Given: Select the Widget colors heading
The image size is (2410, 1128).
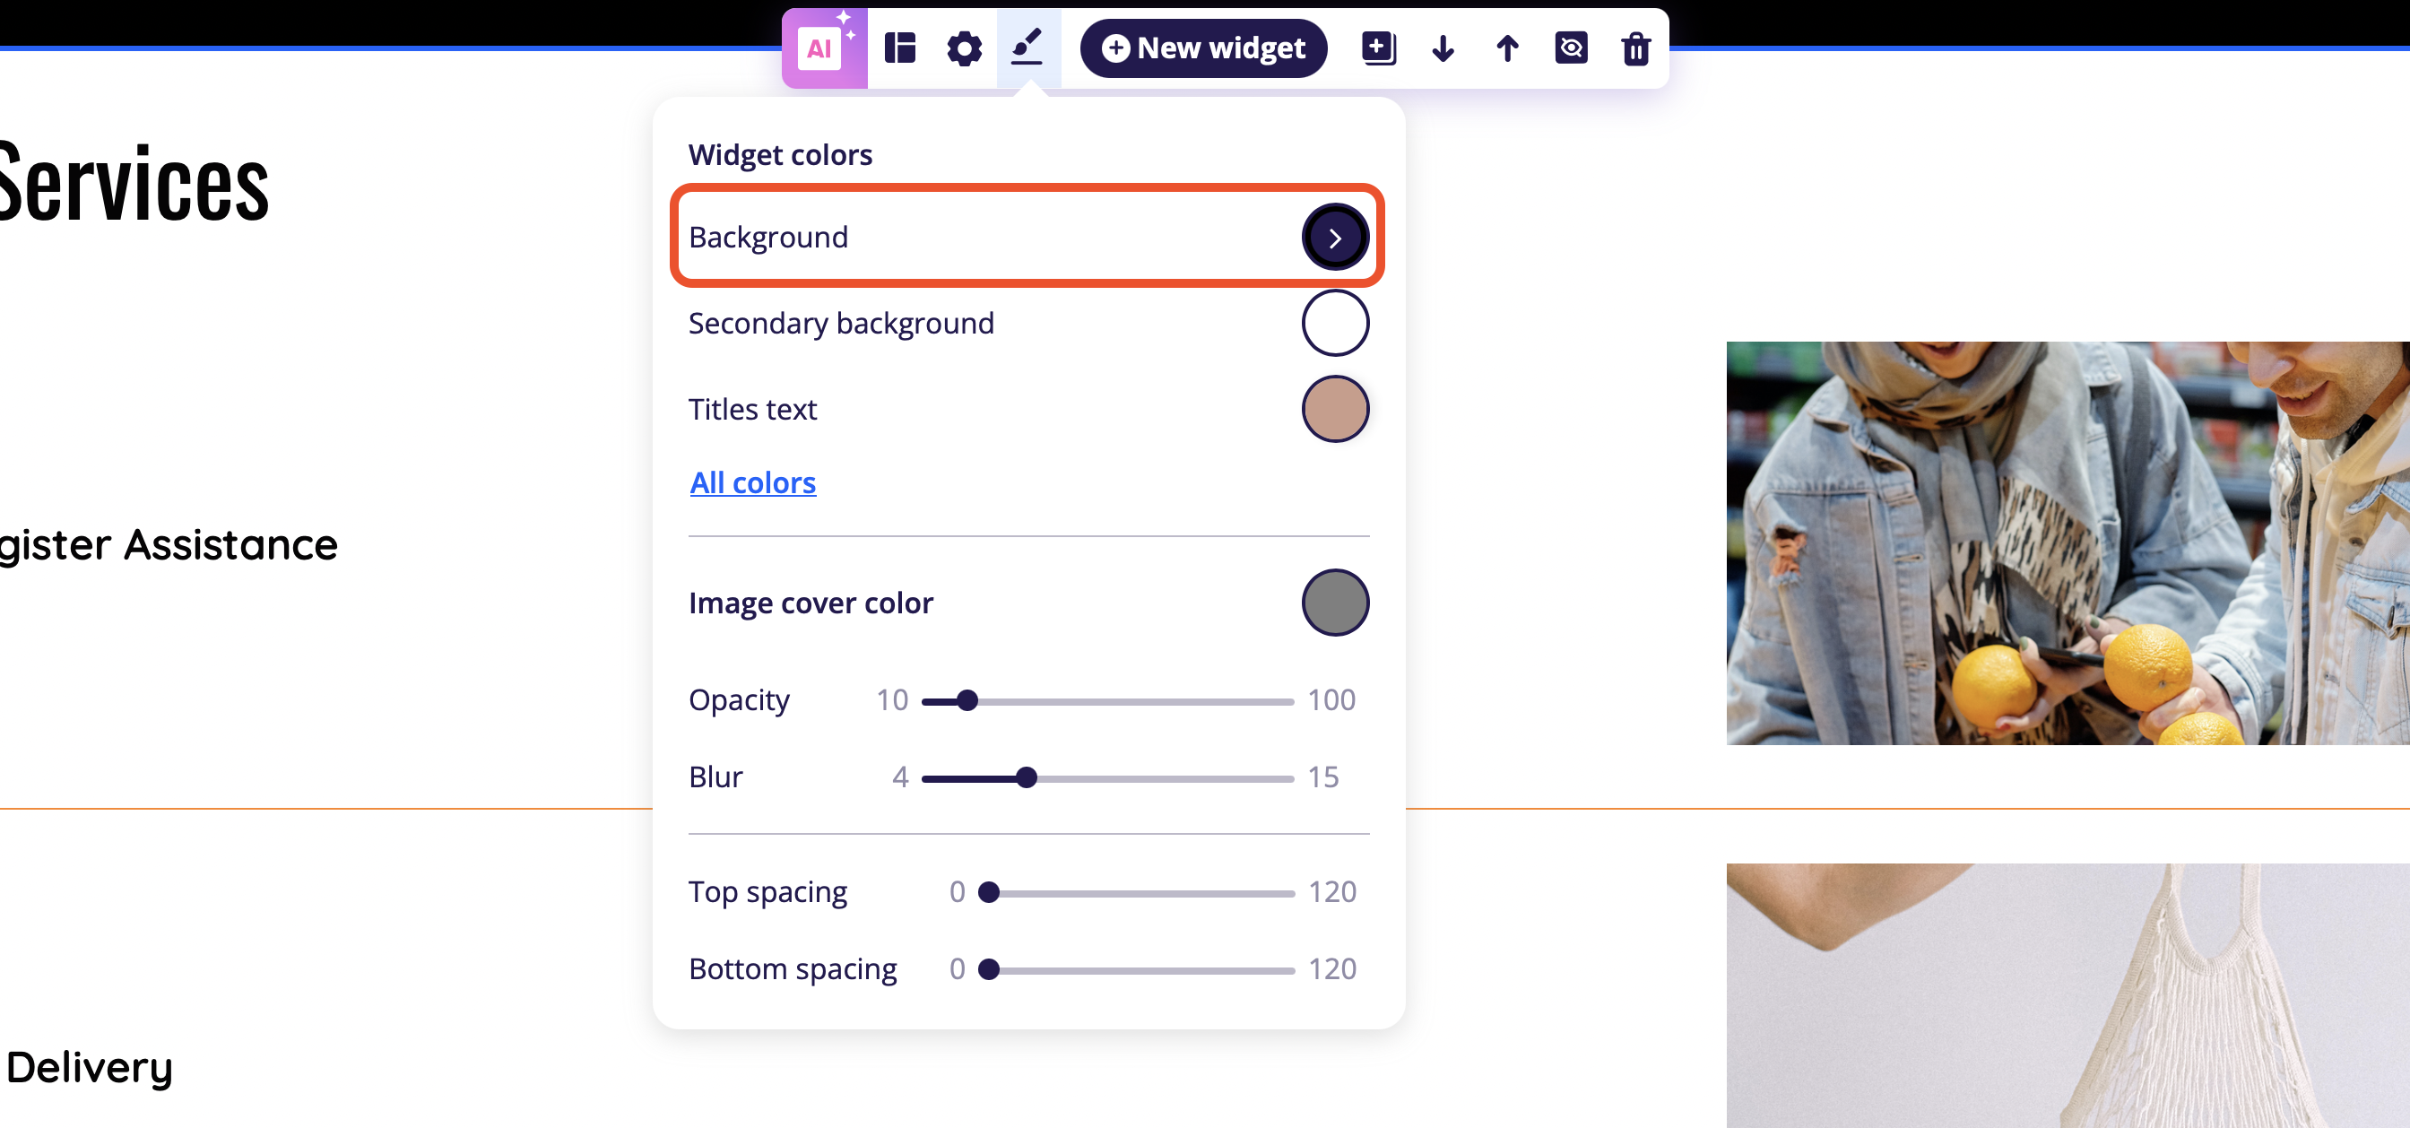Looking at the screenshot, I should pyautogui.click(x=780, y=154).
